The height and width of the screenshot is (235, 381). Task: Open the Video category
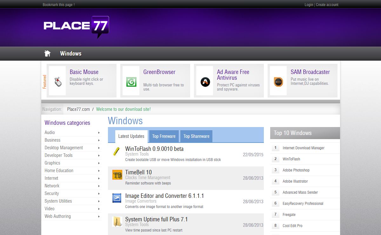tap(50, 209)
